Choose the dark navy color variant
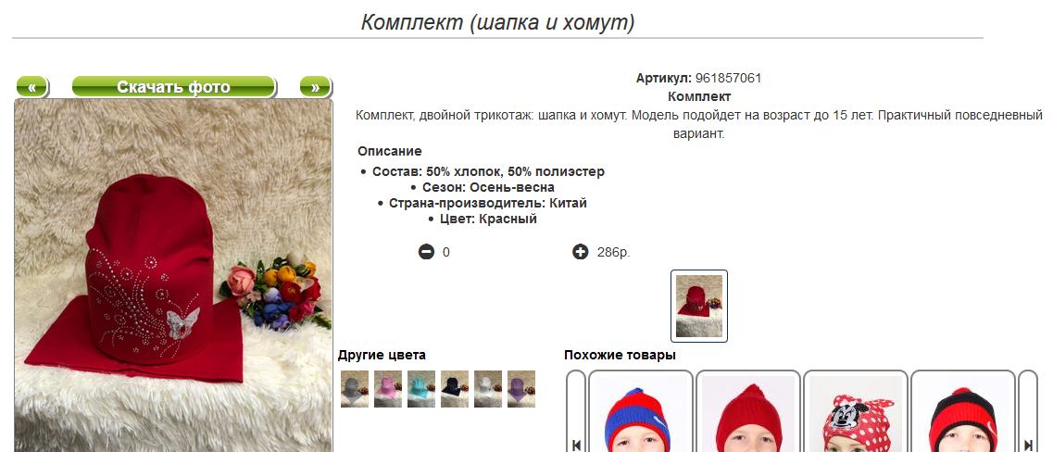Screen dimensions: 1053x452 coord(455,389)
